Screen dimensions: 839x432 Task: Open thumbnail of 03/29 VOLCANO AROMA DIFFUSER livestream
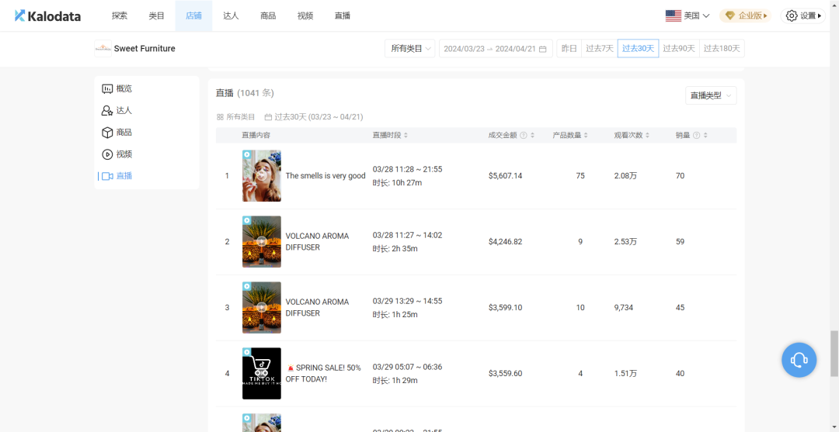[262, 308]
